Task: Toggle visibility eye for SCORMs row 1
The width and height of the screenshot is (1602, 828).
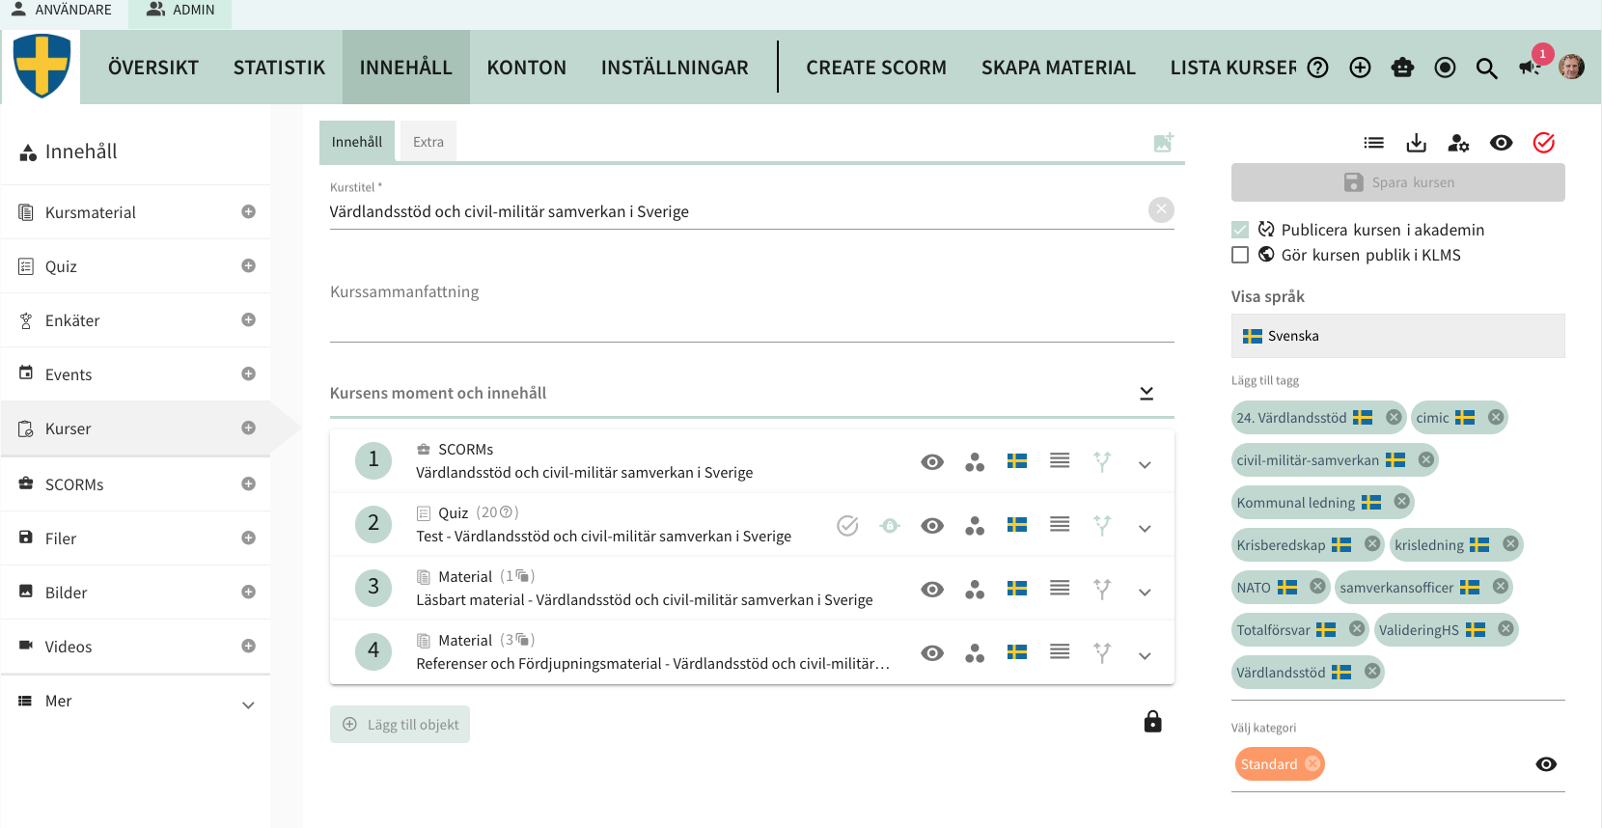Action: [x=931, y=462]
